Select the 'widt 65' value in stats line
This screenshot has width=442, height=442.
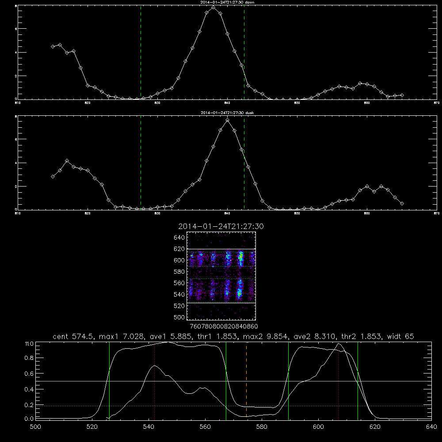400,336
